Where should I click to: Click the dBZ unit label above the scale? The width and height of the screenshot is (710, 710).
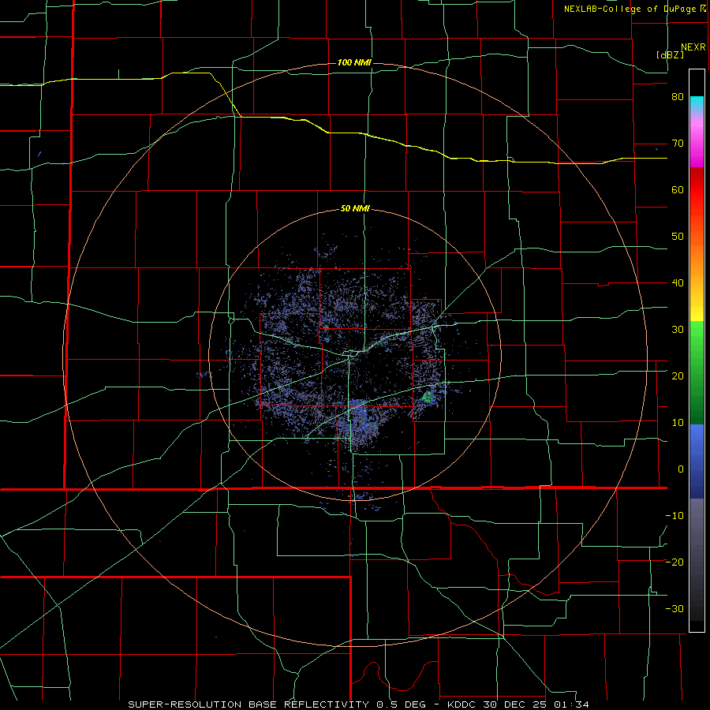(x=670, y=55)
